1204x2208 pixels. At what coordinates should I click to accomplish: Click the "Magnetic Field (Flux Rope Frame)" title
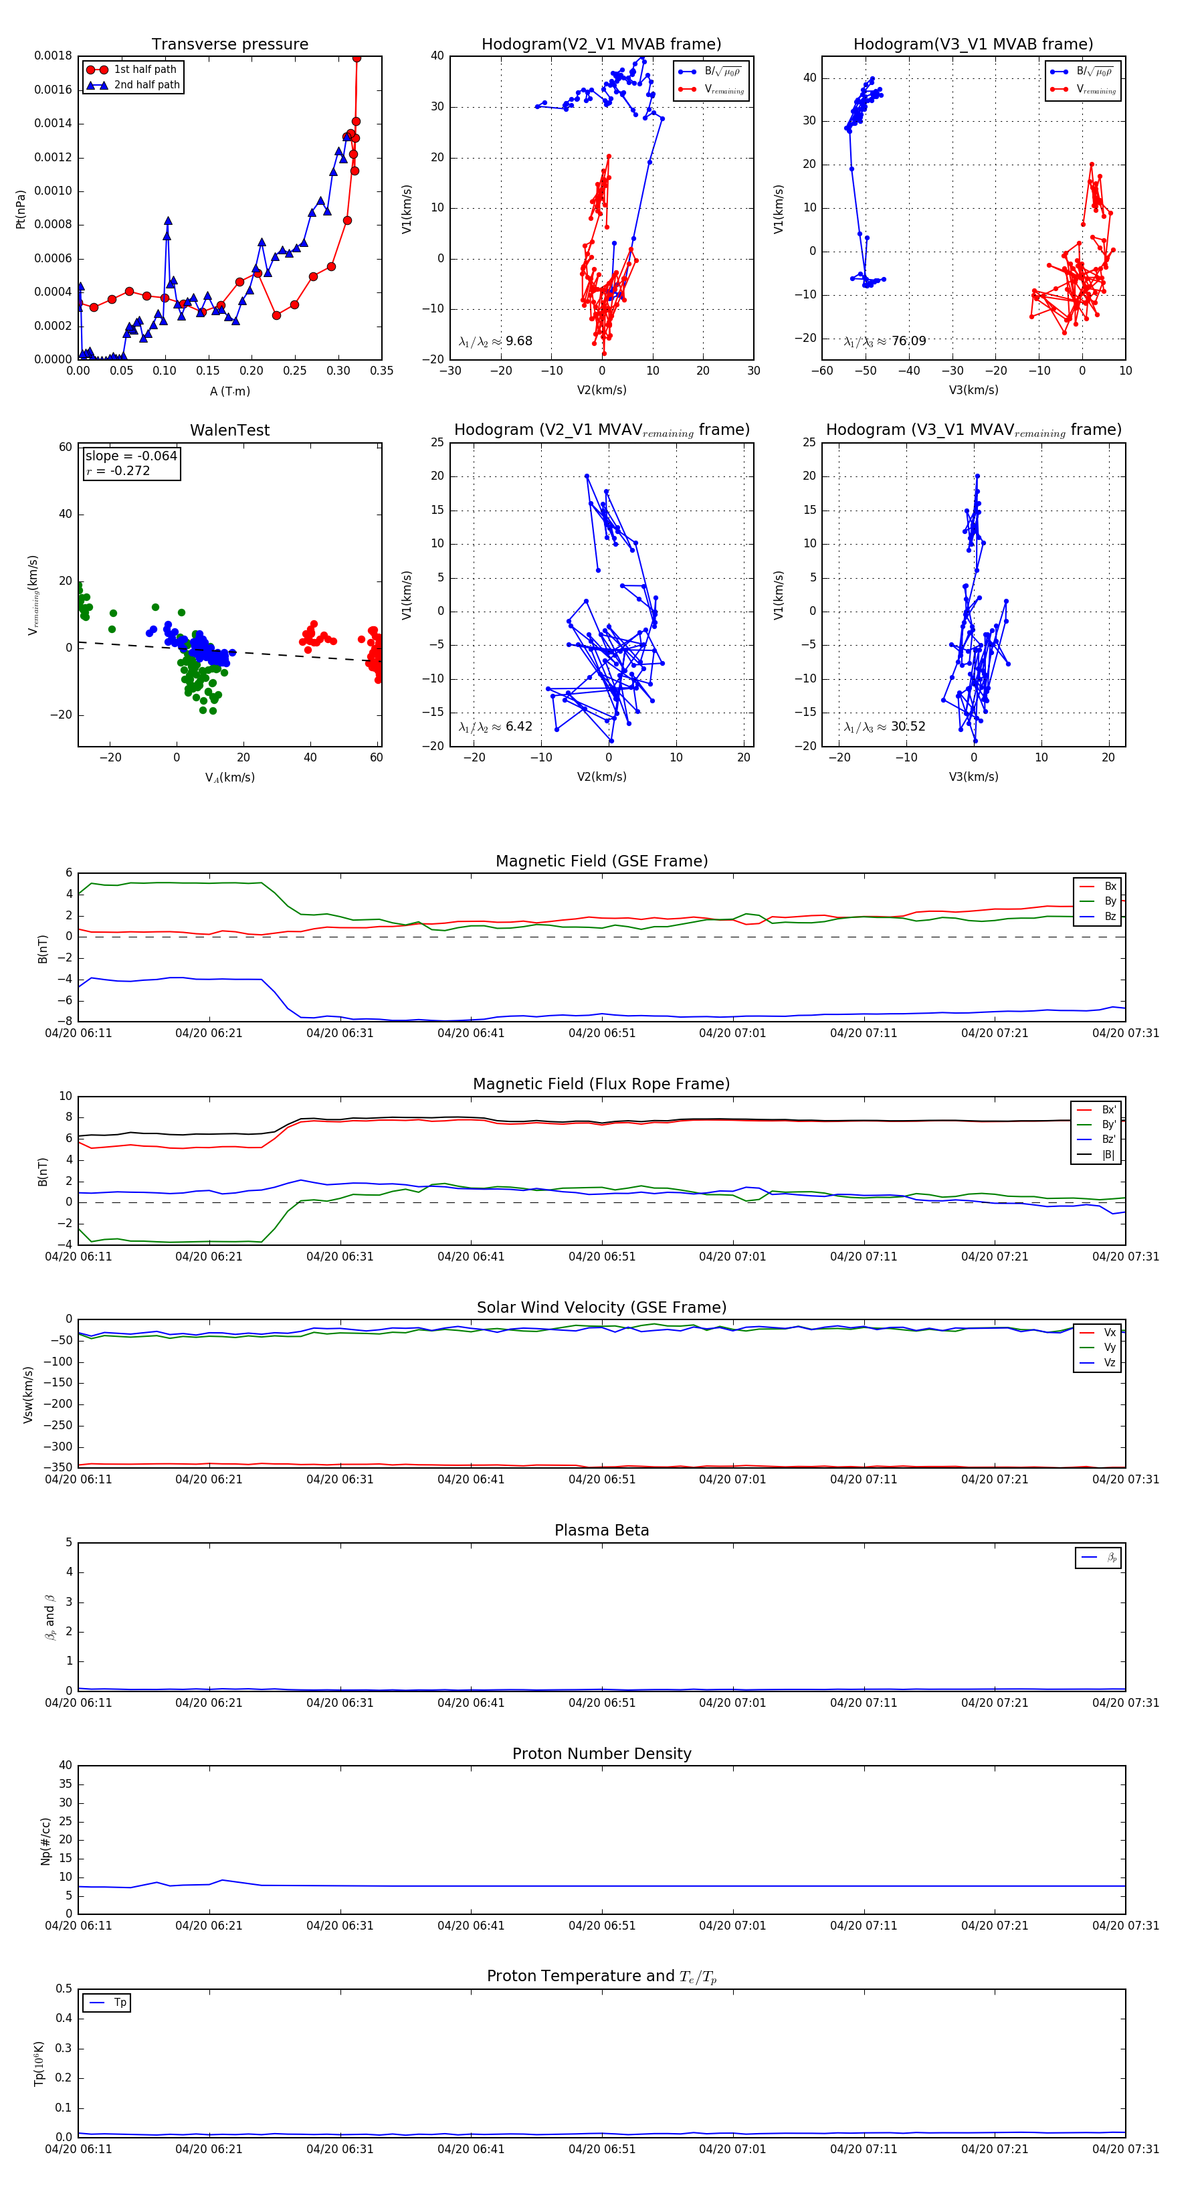click(601, 1083)
